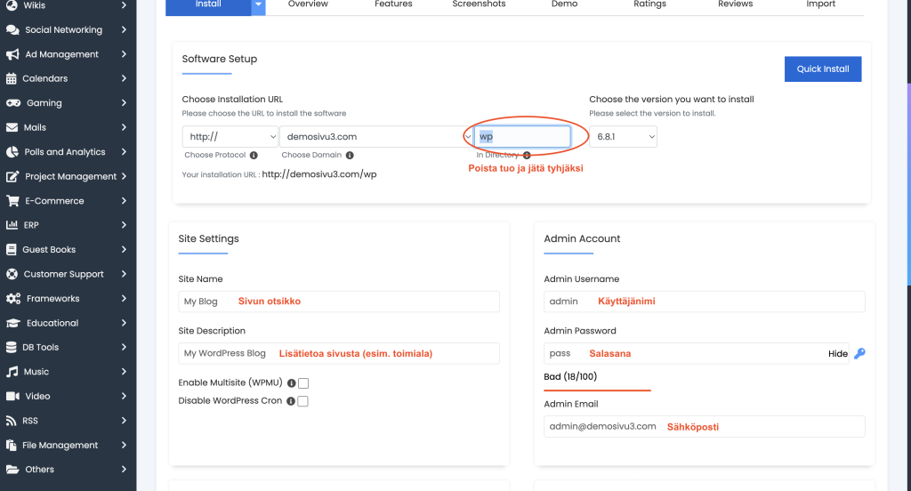The image size is (911, 491).
Task: Enable the Multisite (WPMU) checkbox
Action: pyautogui.click(x=303, y=383)
